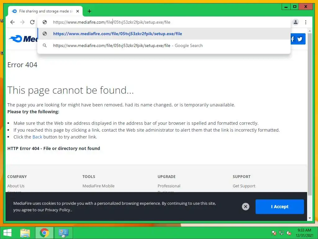Click the 'This page cannot be found...' heading
318x239 pixels.
tap(70, 90)
